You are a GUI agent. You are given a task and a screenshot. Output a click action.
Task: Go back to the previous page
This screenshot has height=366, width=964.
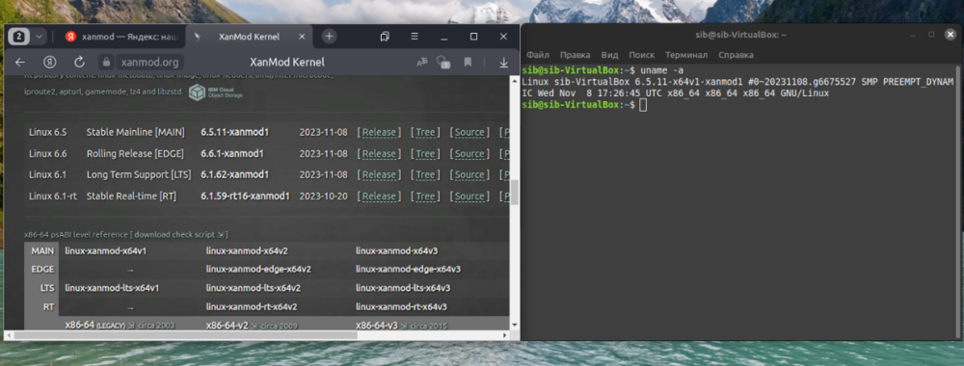[20, 62]
